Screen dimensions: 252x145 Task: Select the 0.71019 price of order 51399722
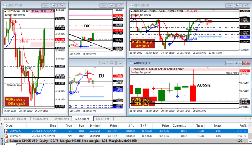(x=112, y=131)
